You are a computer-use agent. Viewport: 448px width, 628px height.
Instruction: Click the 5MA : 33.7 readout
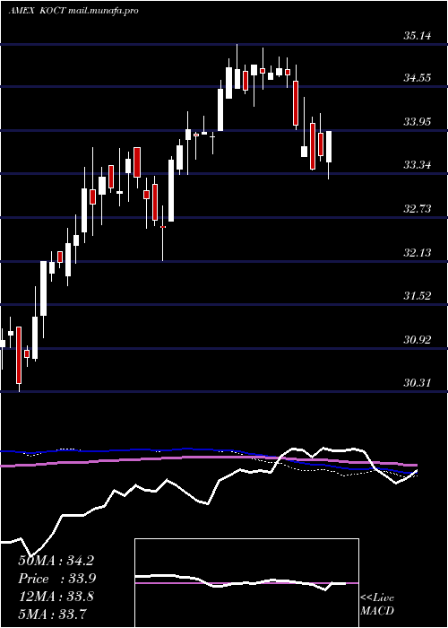pyautogui.click(x=52, y=614)
